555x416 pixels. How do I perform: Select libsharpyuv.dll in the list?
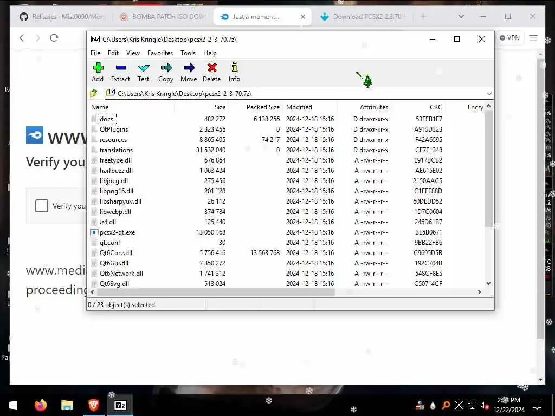[x=120, y=201]
